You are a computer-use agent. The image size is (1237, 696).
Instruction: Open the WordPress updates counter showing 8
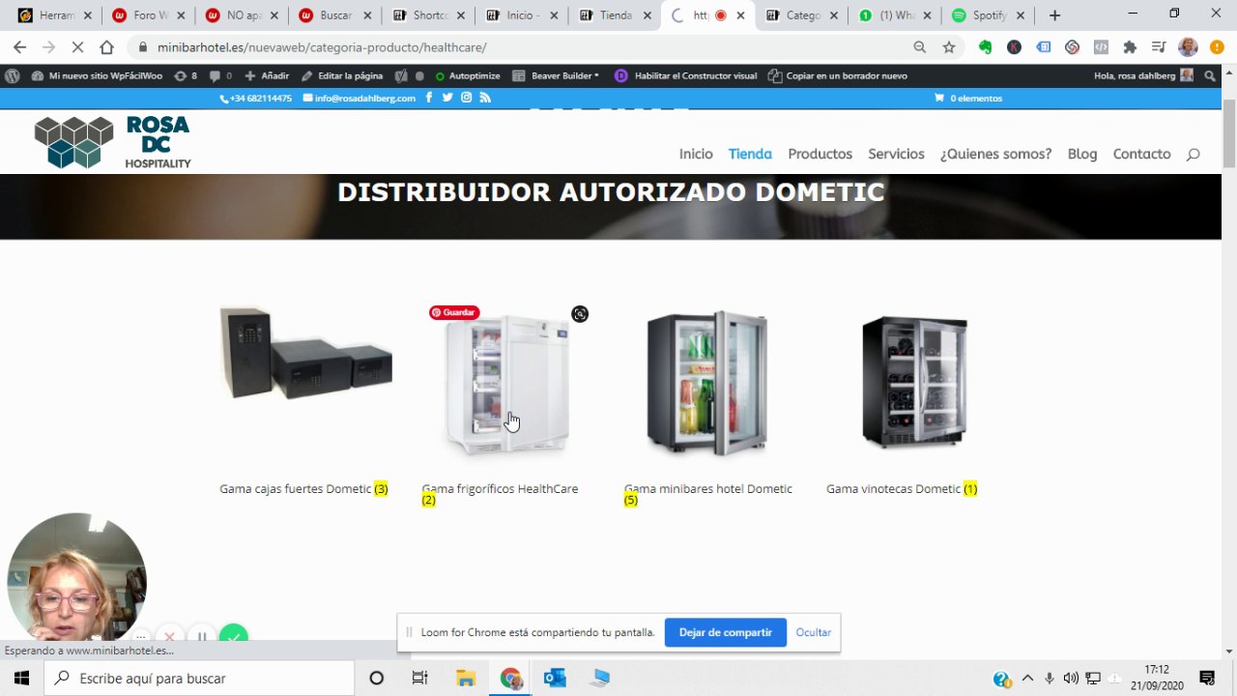coord(186,75)
